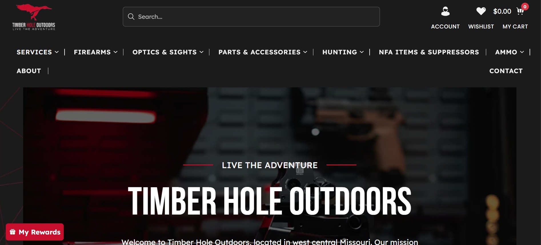Click the Timber Hole Outdoors logo
541x245 pixels.
pyautogui.click(x=34, y=17)
